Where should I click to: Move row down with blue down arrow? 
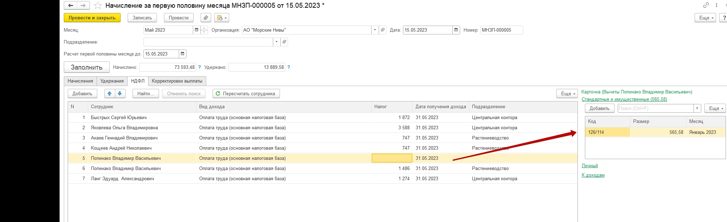click(x=120, y=94)
